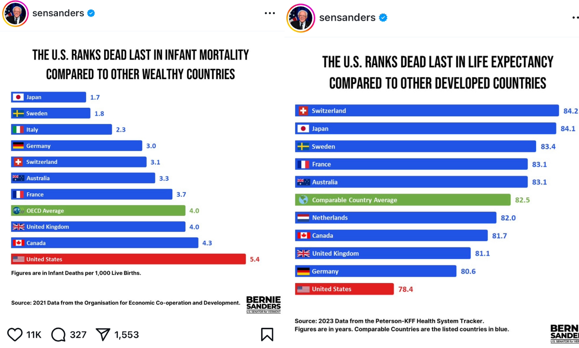579x348 pixels.
Task: Click the green OECD Average bar
Action: pyautogui.click(x=98, y=211)
